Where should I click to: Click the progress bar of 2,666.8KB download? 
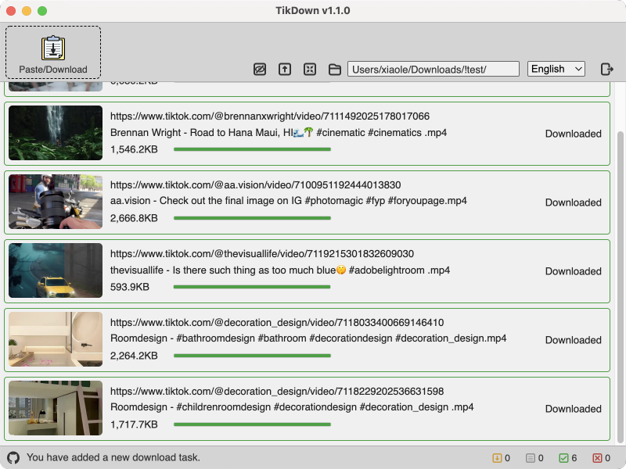click(252, 218)
